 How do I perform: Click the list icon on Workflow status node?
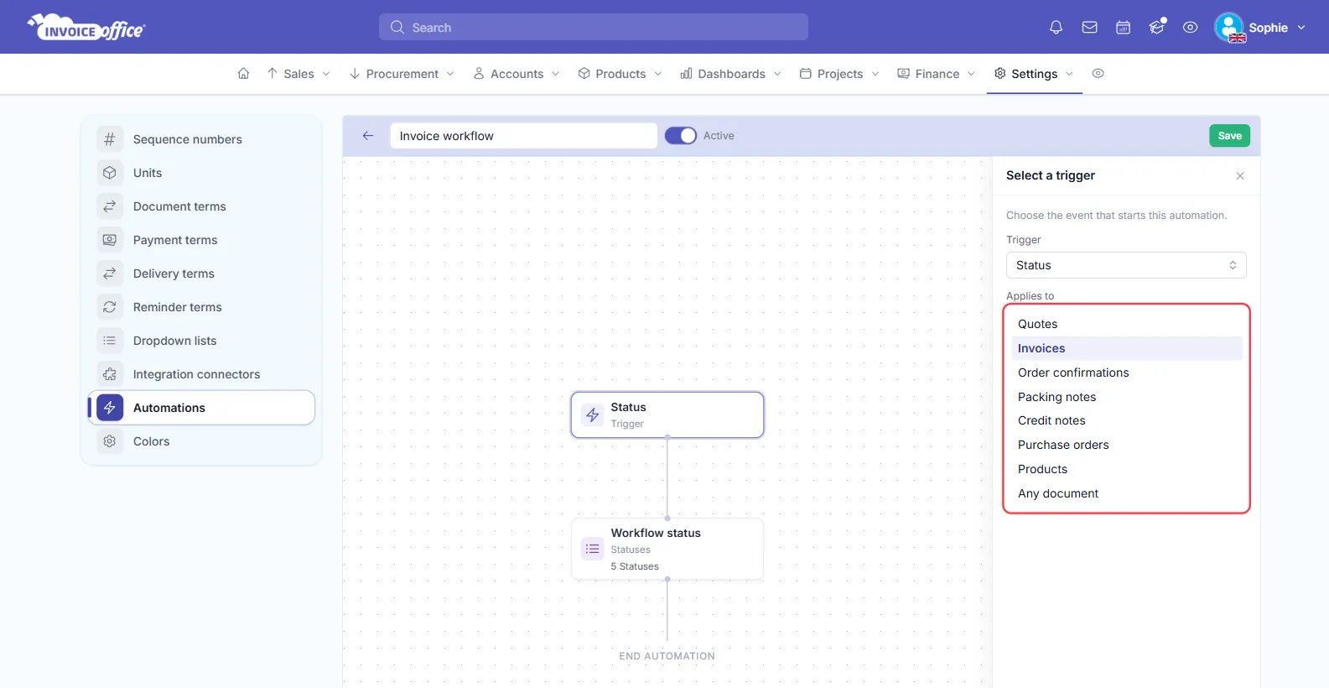pos(593,549)
